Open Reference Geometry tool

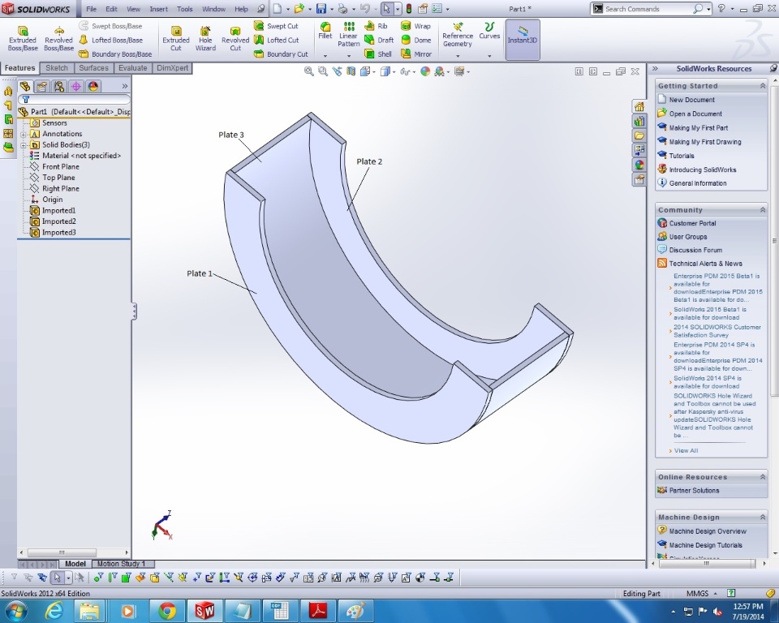[457, 35]
